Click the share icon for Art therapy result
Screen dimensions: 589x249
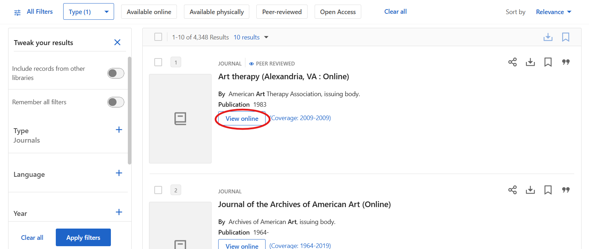click(512, 62)
